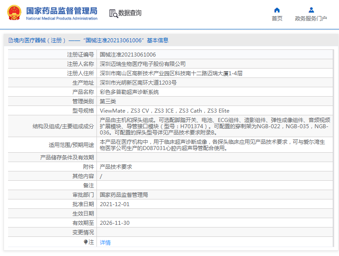Click the 生效日期 row label
The height and width of the screenshot is (256, 339).
coord(83,214)
